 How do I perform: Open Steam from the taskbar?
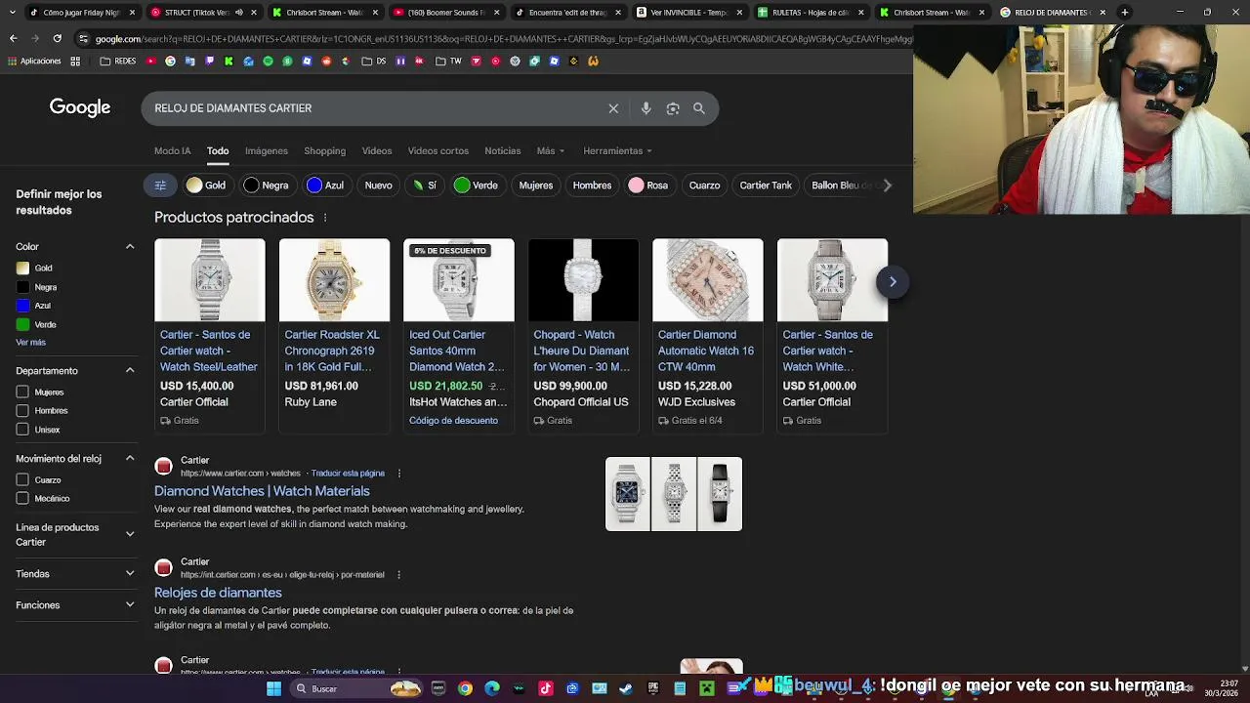click(626, 688)
